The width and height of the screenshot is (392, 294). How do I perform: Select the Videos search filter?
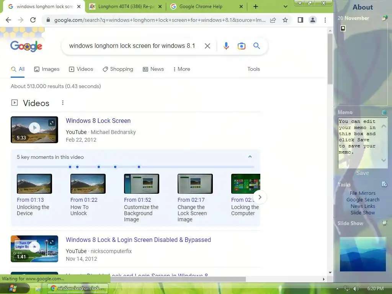(x=81, y=69)
